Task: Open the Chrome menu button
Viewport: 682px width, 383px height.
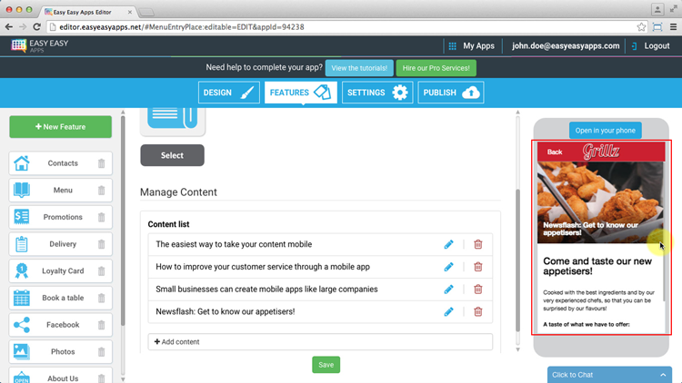Action: [672, 27]
